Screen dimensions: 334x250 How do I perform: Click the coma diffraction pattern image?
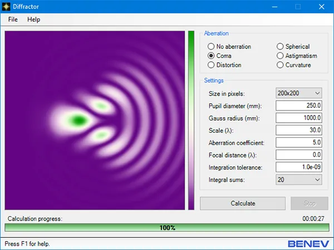95,121
